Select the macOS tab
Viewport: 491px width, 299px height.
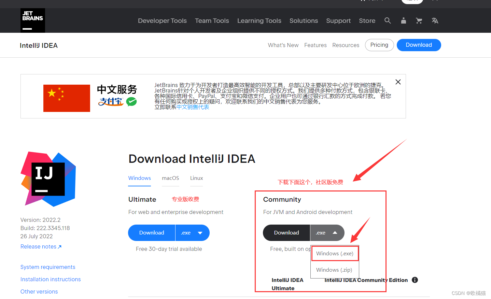[170, 178]
